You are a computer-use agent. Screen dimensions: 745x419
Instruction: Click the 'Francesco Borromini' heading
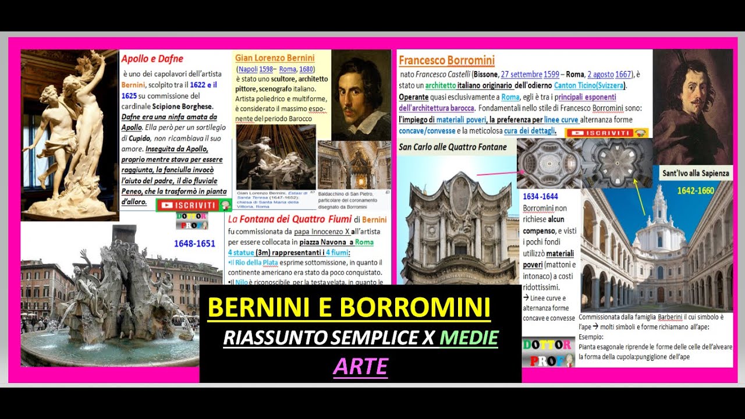pyautogui.click(x=446, y=61)
